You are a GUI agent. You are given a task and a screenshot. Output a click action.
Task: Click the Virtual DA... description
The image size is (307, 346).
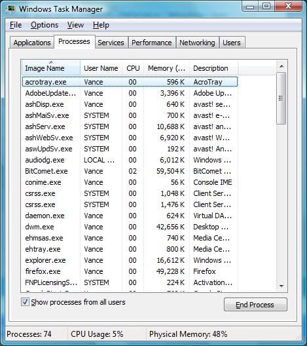213,216
